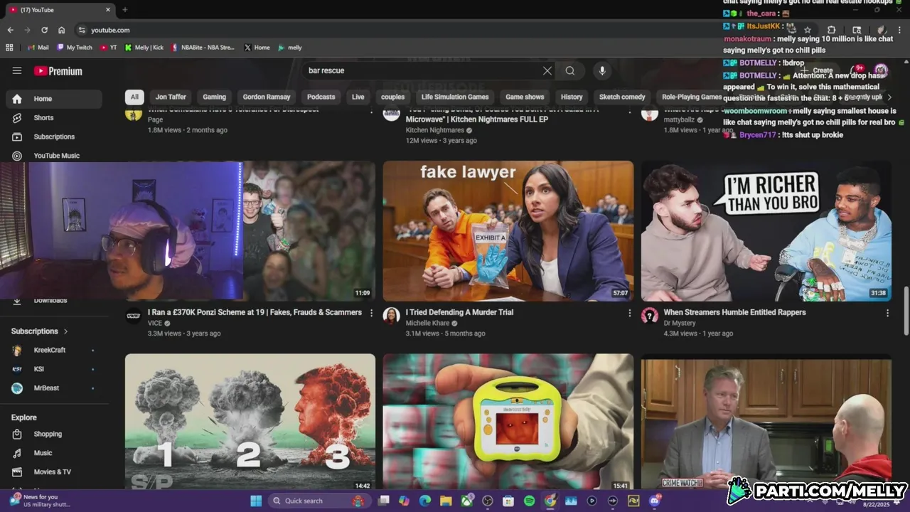Open KreekCraft channel in subscriptions

coord(53,350)
